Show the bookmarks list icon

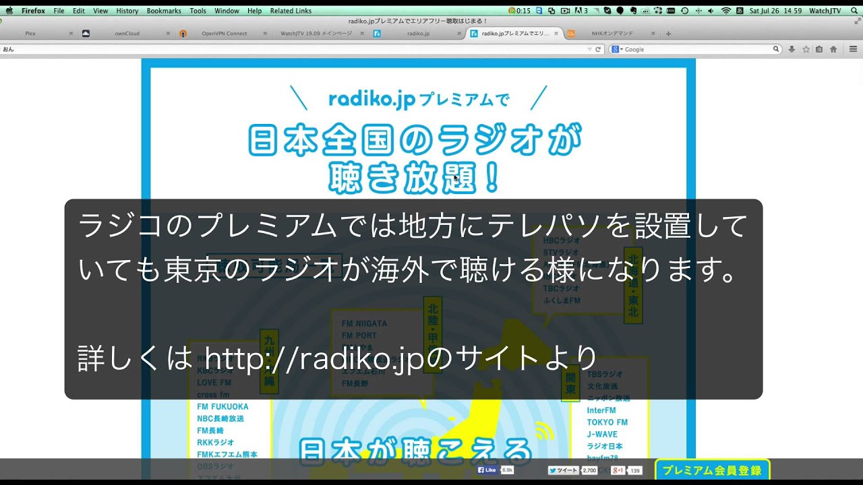pyautogui.click(x=819, y=49)
